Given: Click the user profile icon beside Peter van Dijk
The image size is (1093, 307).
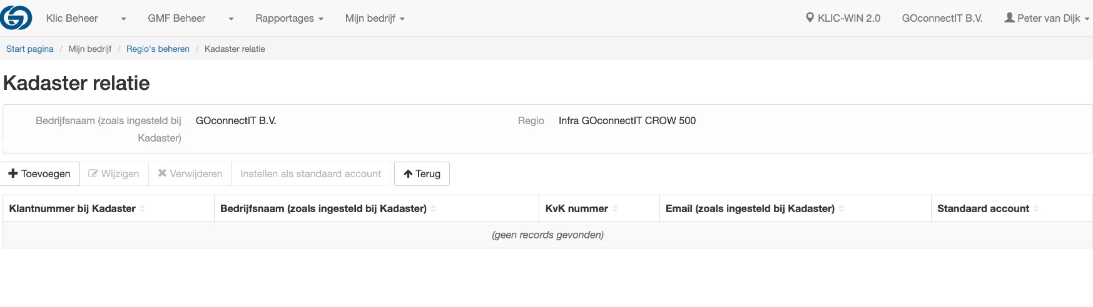Looking at the screenshot, I should point(1009,18).
